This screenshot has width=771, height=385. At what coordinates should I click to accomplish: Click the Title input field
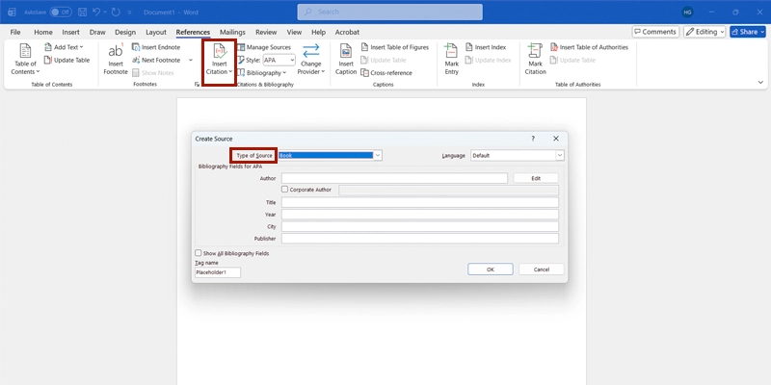point(419,202)
